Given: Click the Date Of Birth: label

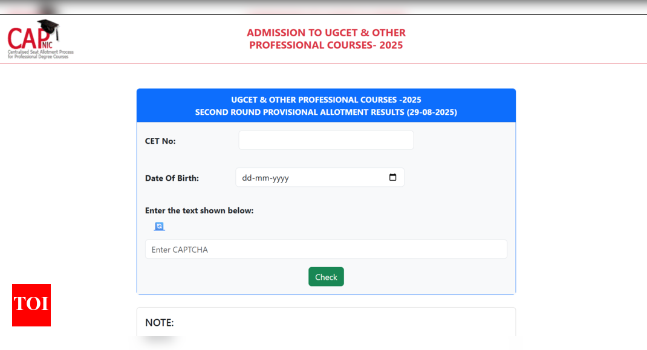Looking at the screenshot, I should (x=172, y=178).
